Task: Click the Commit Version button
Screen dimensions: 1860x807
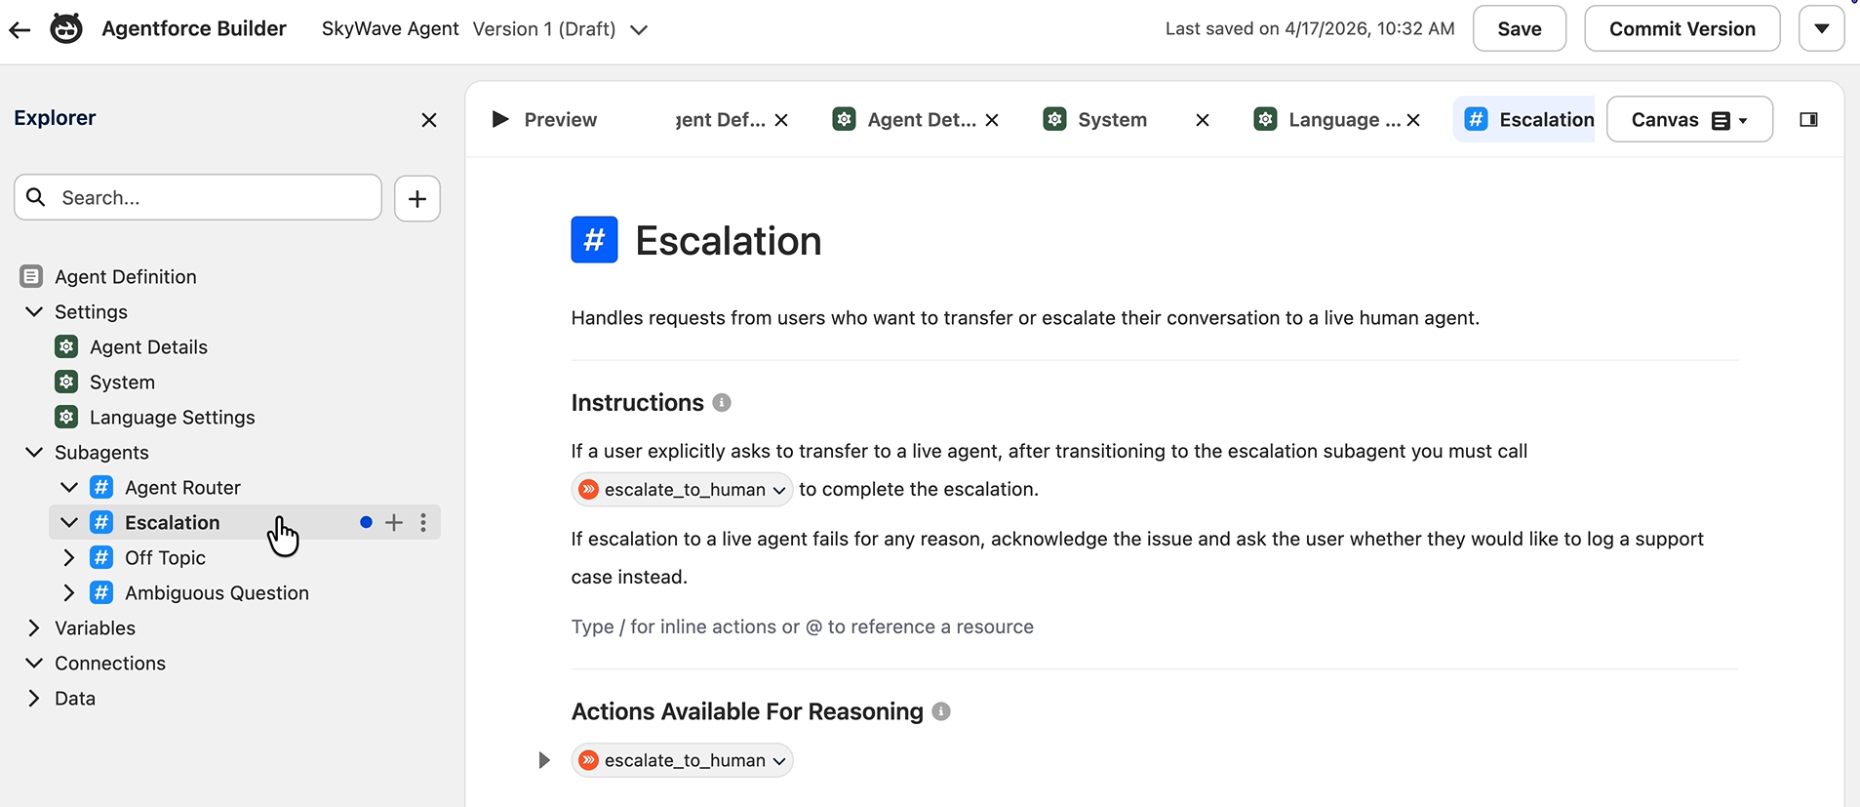Action: (1682, 28)
